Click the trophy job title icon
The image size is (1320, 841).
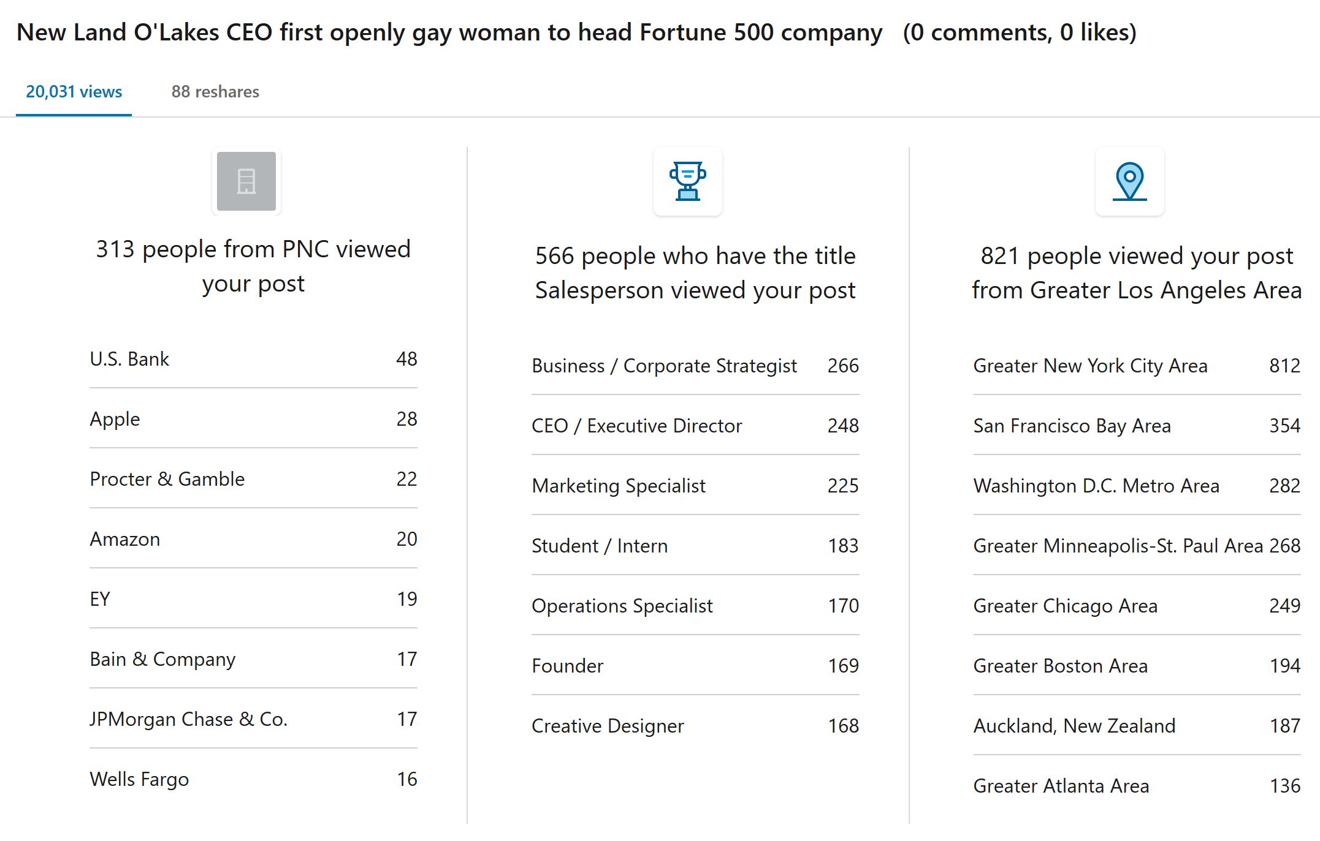[x=688, y=181]
